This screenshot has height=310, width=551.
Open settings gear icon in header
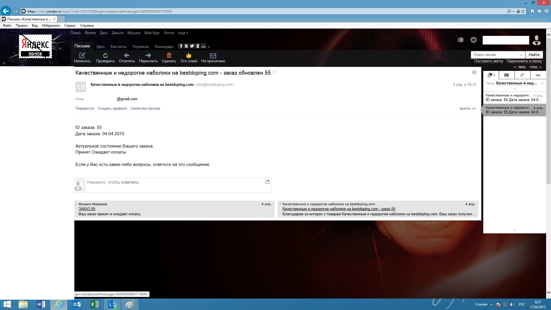tap(474, 40)
